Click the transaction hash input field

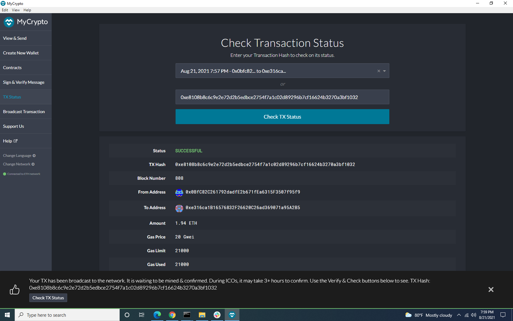pyautogui.click(x=282, y=97)
